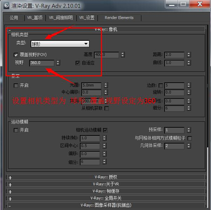Enable the motion blur 开启 checkbox
The image size is (211, 210).
coord(16,130)
